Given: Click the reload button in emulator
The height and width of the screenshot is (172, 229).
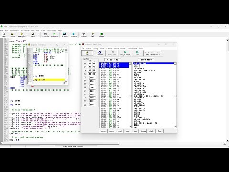Looking at the screenshot, I should [100, 53].
